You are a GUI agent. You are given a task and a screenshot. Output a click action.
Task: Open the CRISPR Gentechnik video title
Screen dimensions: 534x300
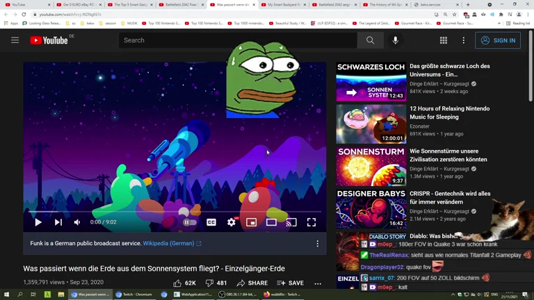(x=450, y=198)
